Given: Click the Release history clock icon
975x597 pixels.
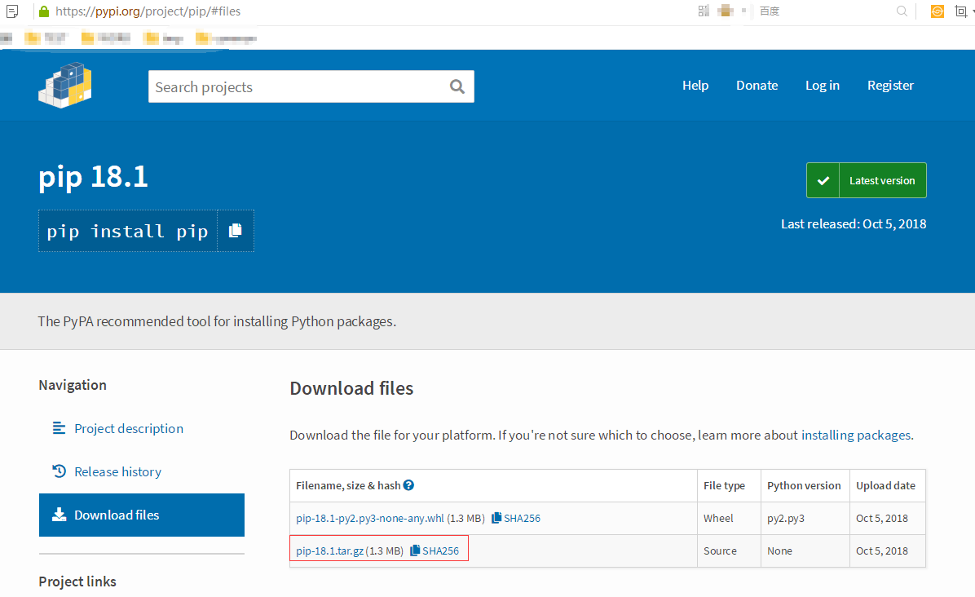Looking at the screenshot, I should [x=59, y=471].
